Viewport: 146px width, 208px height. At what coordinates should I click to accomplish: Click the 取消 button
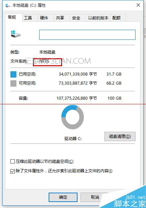(x=95, y=197)
